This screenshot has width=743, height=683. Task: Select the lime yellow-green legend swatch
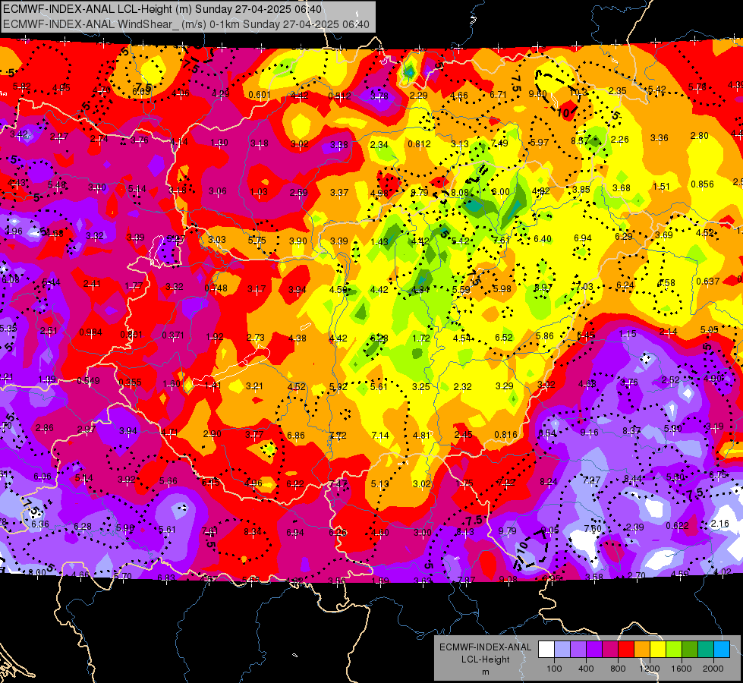point(674,650)
